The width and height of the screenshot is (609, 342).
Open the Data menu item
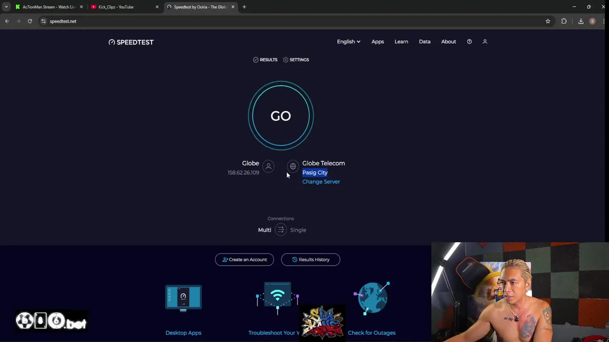(424, 42)
